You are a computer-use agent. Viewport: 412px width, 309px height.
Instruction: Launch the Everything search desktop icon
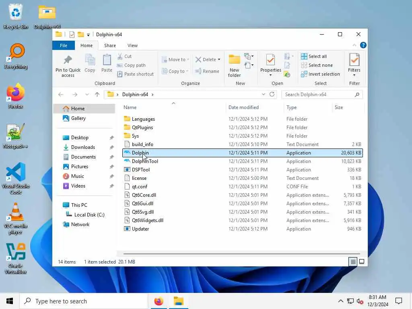tap(16, 56)
